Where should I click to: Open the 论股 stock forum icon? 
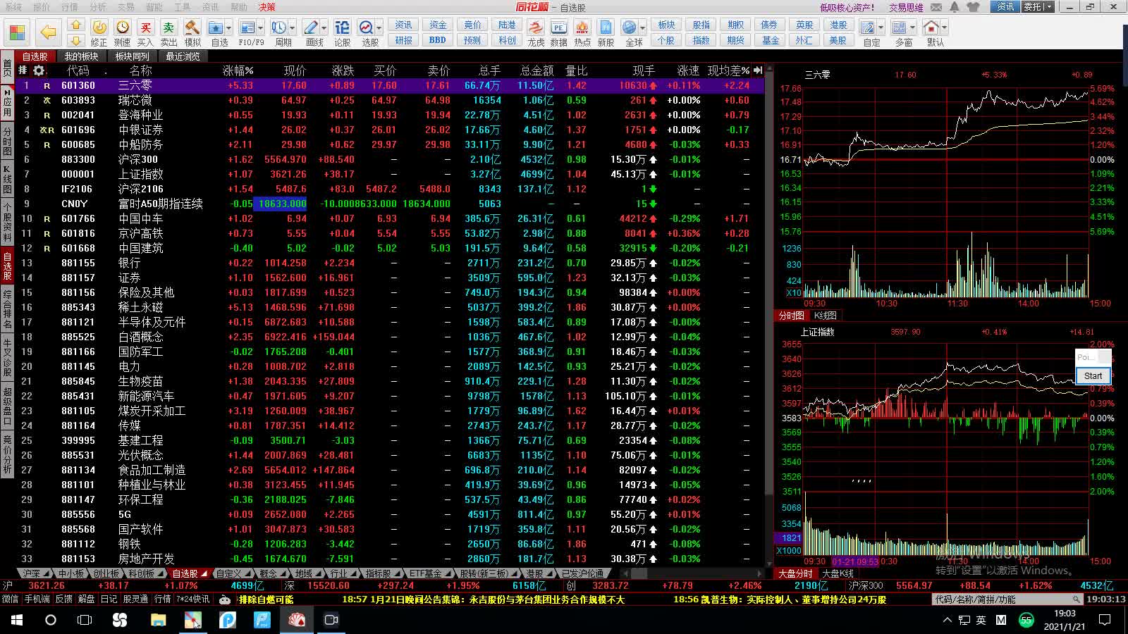342,32
